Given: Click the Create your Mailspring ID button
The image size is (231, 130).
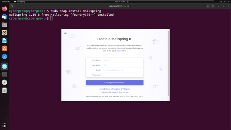Looking at the screenshot, I should coord(115,82).
